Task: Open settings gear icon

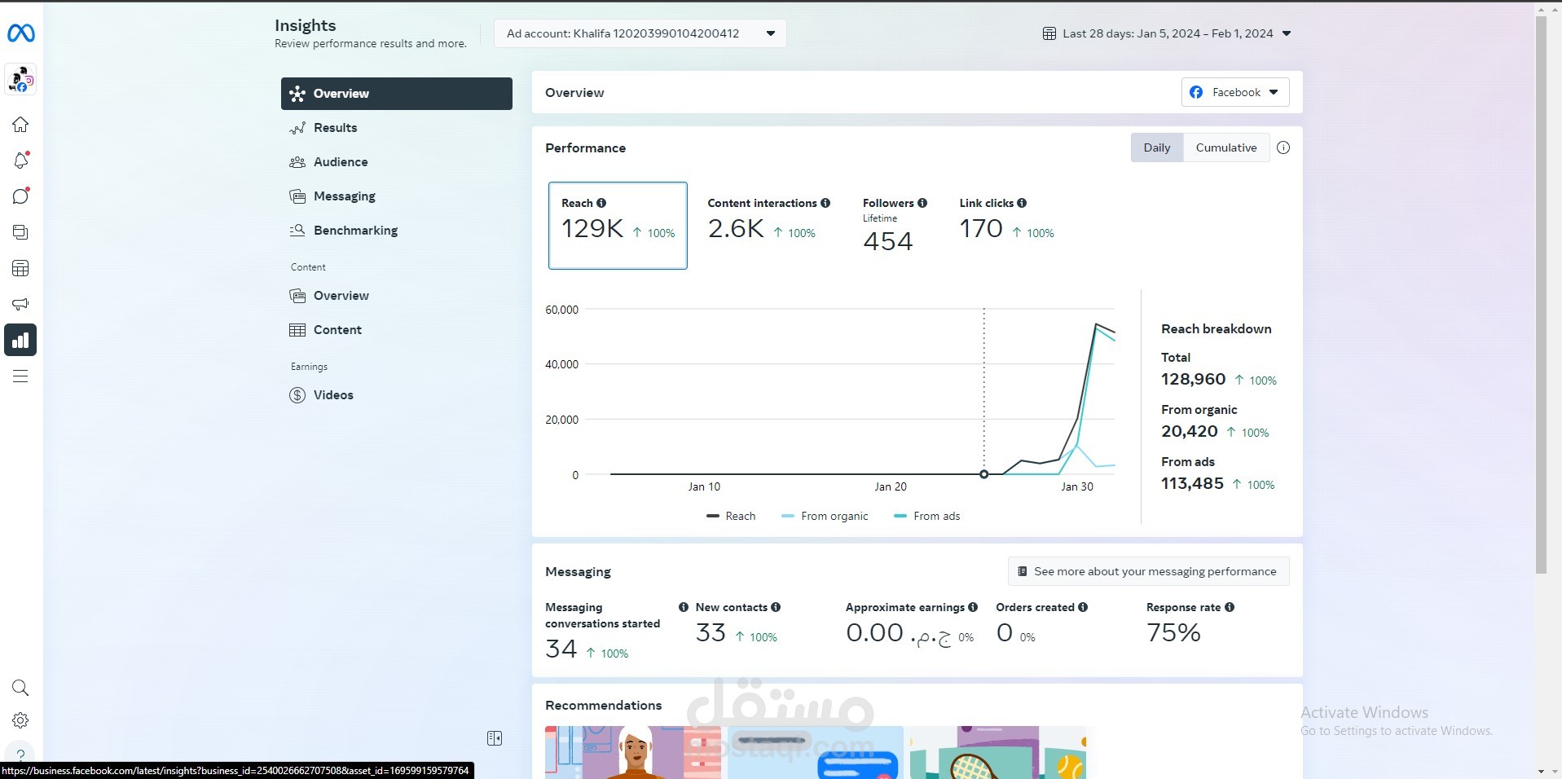Action: tap(20, 720)
